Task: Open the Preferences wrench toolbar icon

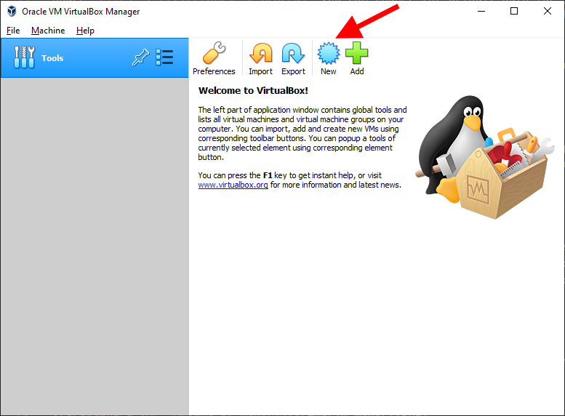Action: (x=214, y=53)
